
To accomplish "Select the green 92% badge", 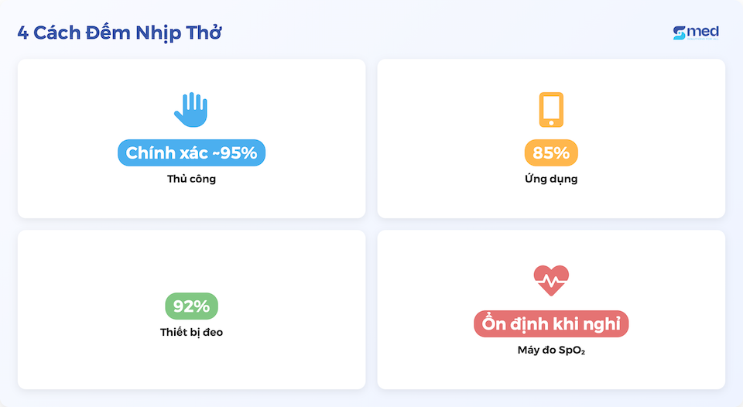I will pos(191,306).
